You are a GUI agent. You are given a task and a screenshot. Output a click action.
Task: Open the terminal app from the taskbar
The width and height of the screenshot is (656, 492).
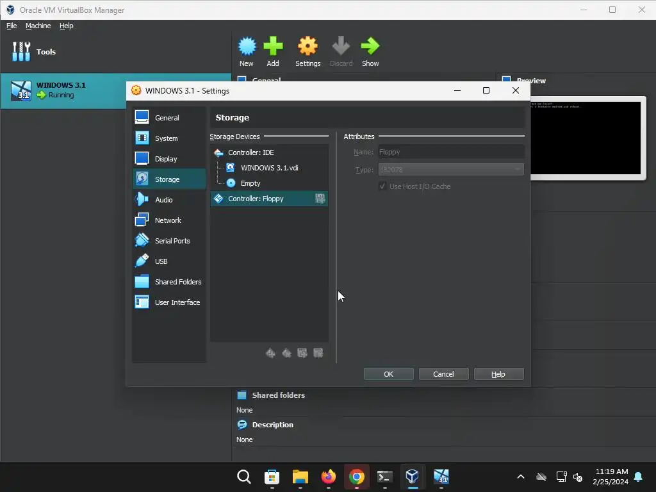(x=385, y=477)
